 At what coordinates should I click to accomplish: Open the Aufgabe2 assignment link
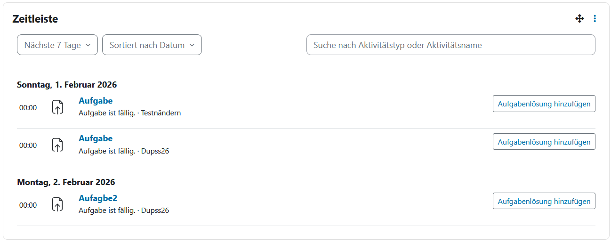click(x=98, y=198)
